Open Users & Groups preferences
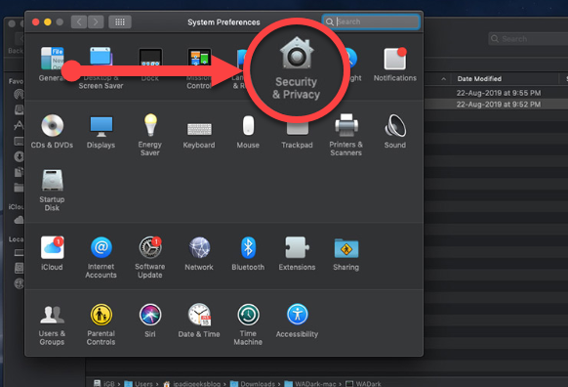 coord(52,324)
